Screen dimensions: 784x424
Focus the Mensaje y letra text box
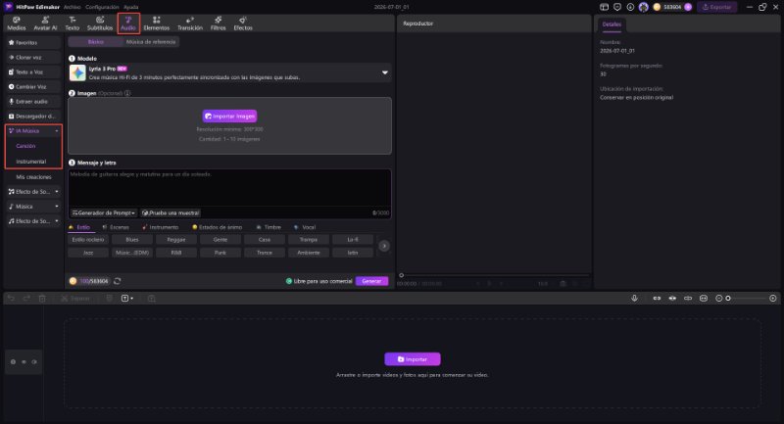tap(229, 188)
